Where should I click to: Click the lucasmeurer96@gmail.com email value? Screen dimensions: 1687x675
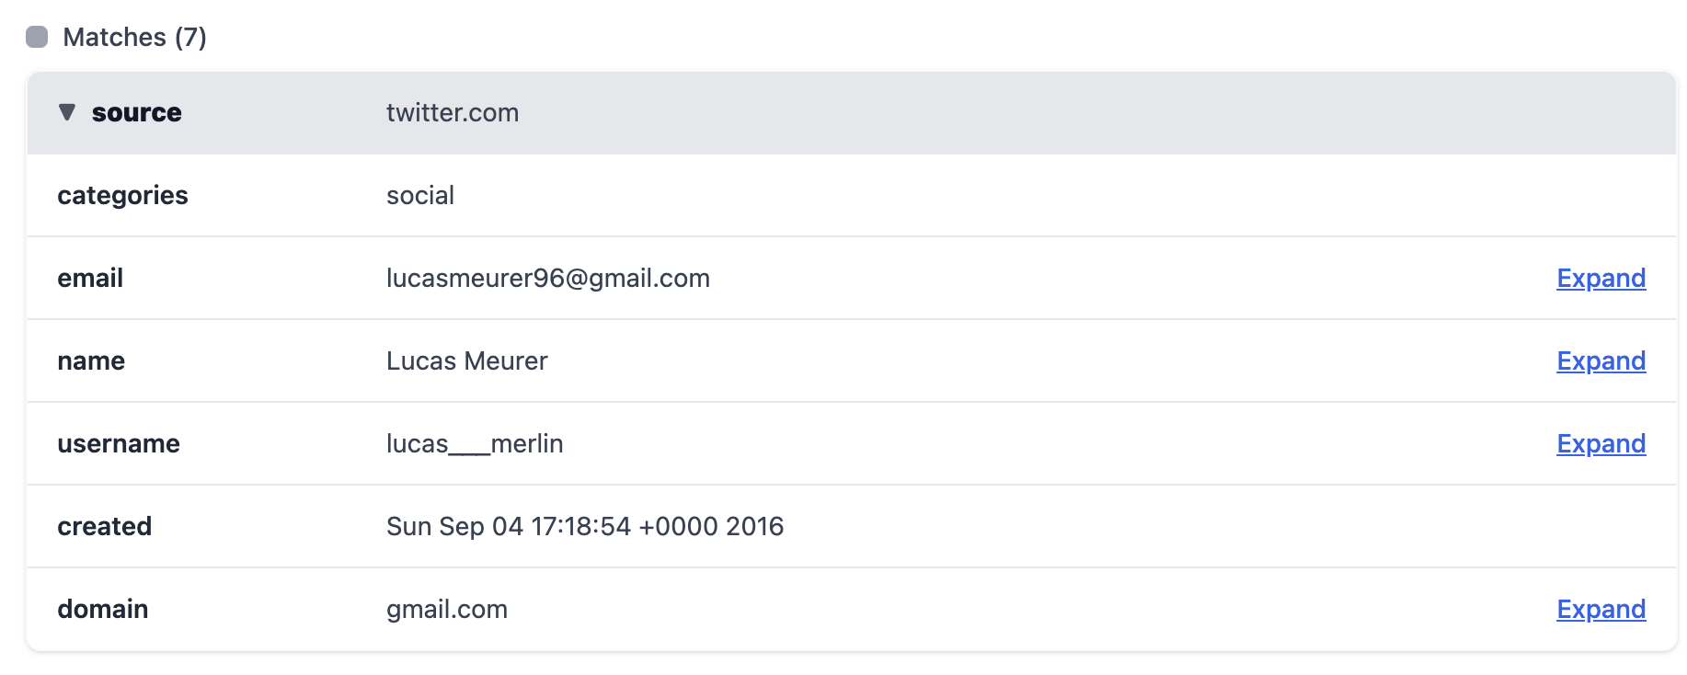[x=548, y=278]
